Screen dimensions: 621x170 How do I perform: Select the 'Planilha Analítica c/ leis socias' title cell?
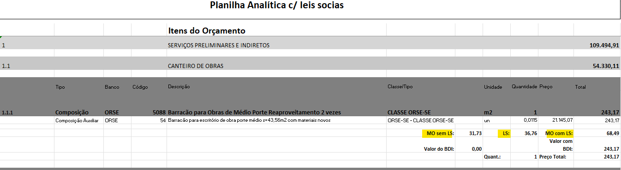point(277,6)
